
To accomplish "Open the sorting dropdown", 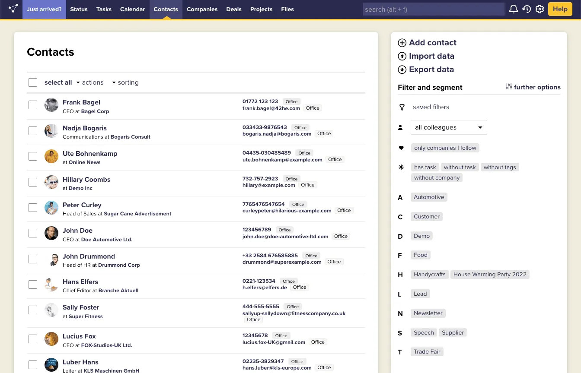I will 125,82.
